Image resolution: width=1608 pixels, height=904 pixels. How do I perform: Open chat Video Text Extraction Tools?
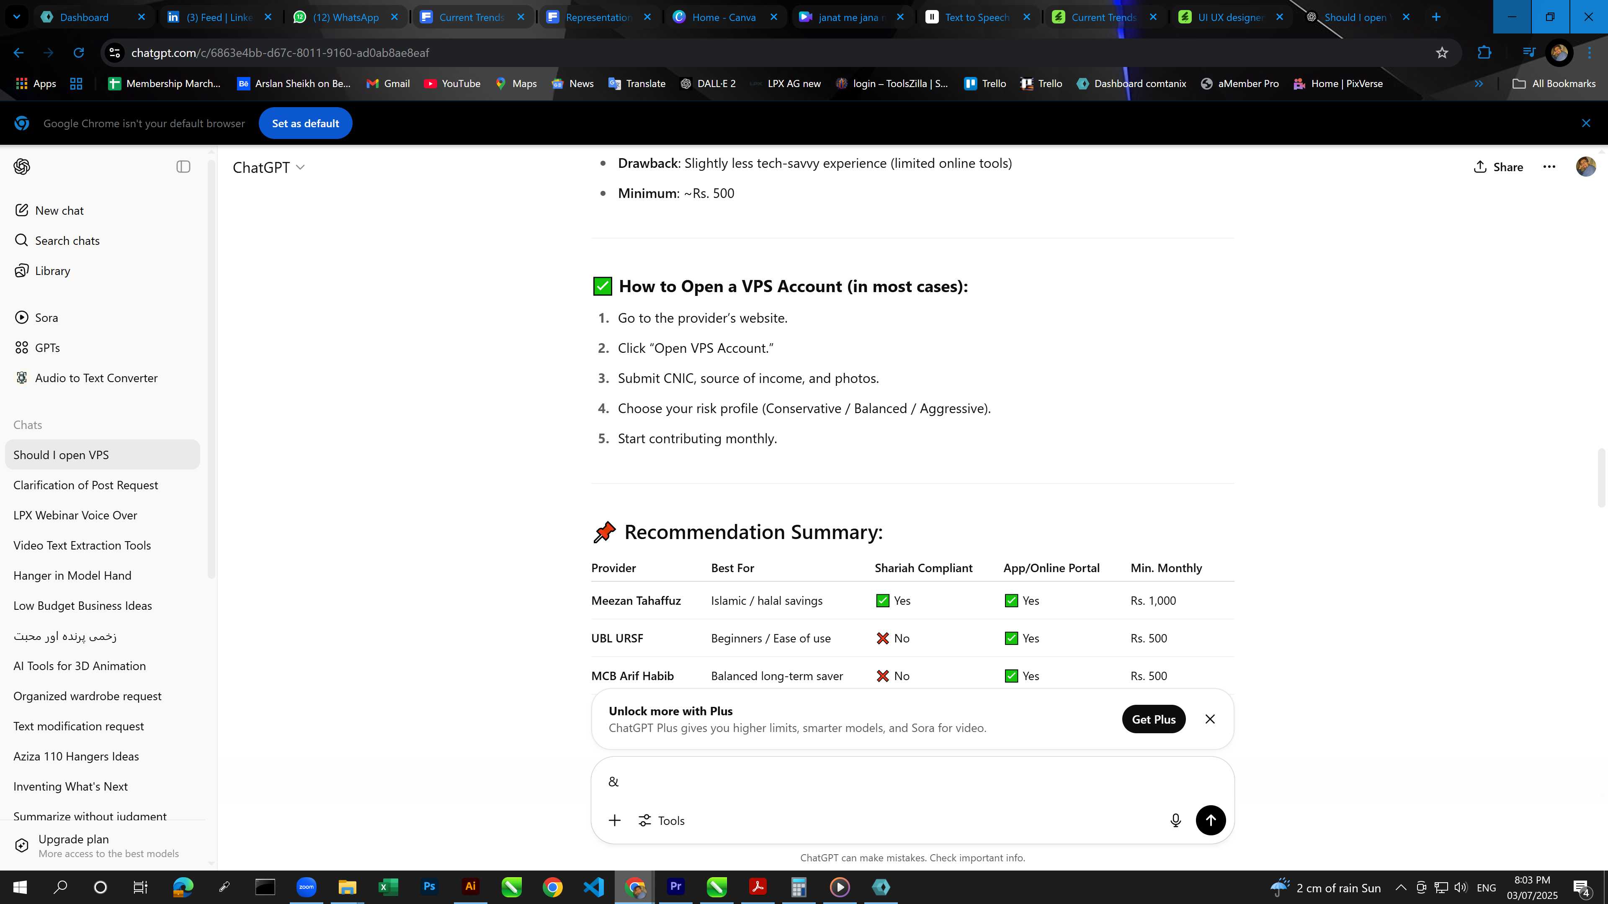coord(102,545)
